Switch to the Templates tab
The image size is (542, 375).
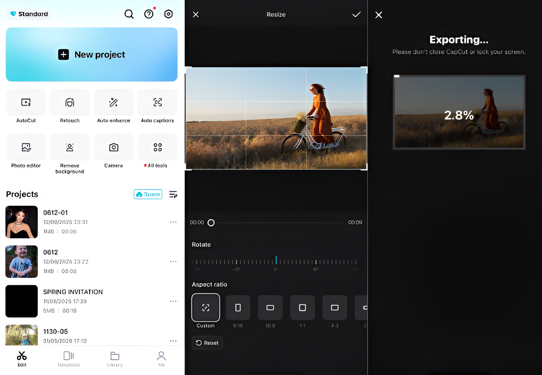[x=68, y=358]
